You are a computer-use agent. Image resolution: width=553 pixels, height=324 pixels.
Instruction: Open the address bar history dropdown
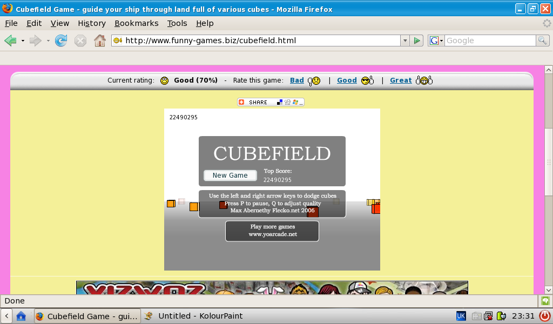pos(404,40)
